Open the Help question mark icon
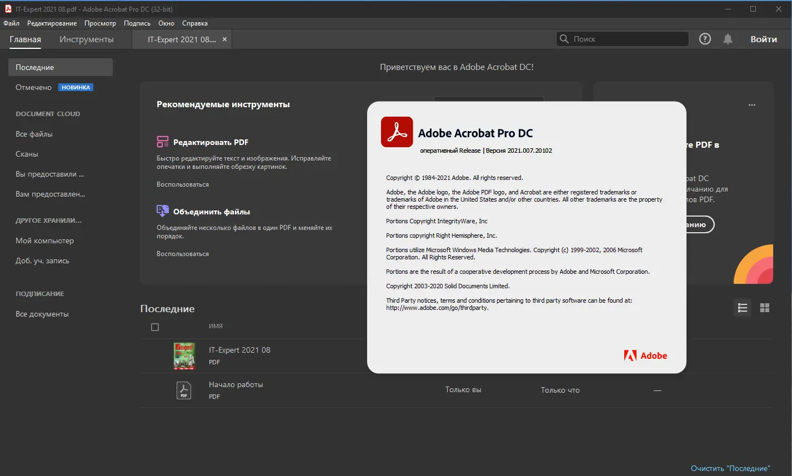The height and width of the screenshot is (476, 792). pos(704,39)
